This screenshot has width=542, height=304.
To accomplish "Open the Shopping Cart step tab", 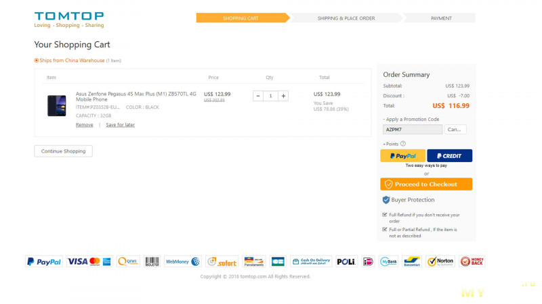I will (242, 18).
